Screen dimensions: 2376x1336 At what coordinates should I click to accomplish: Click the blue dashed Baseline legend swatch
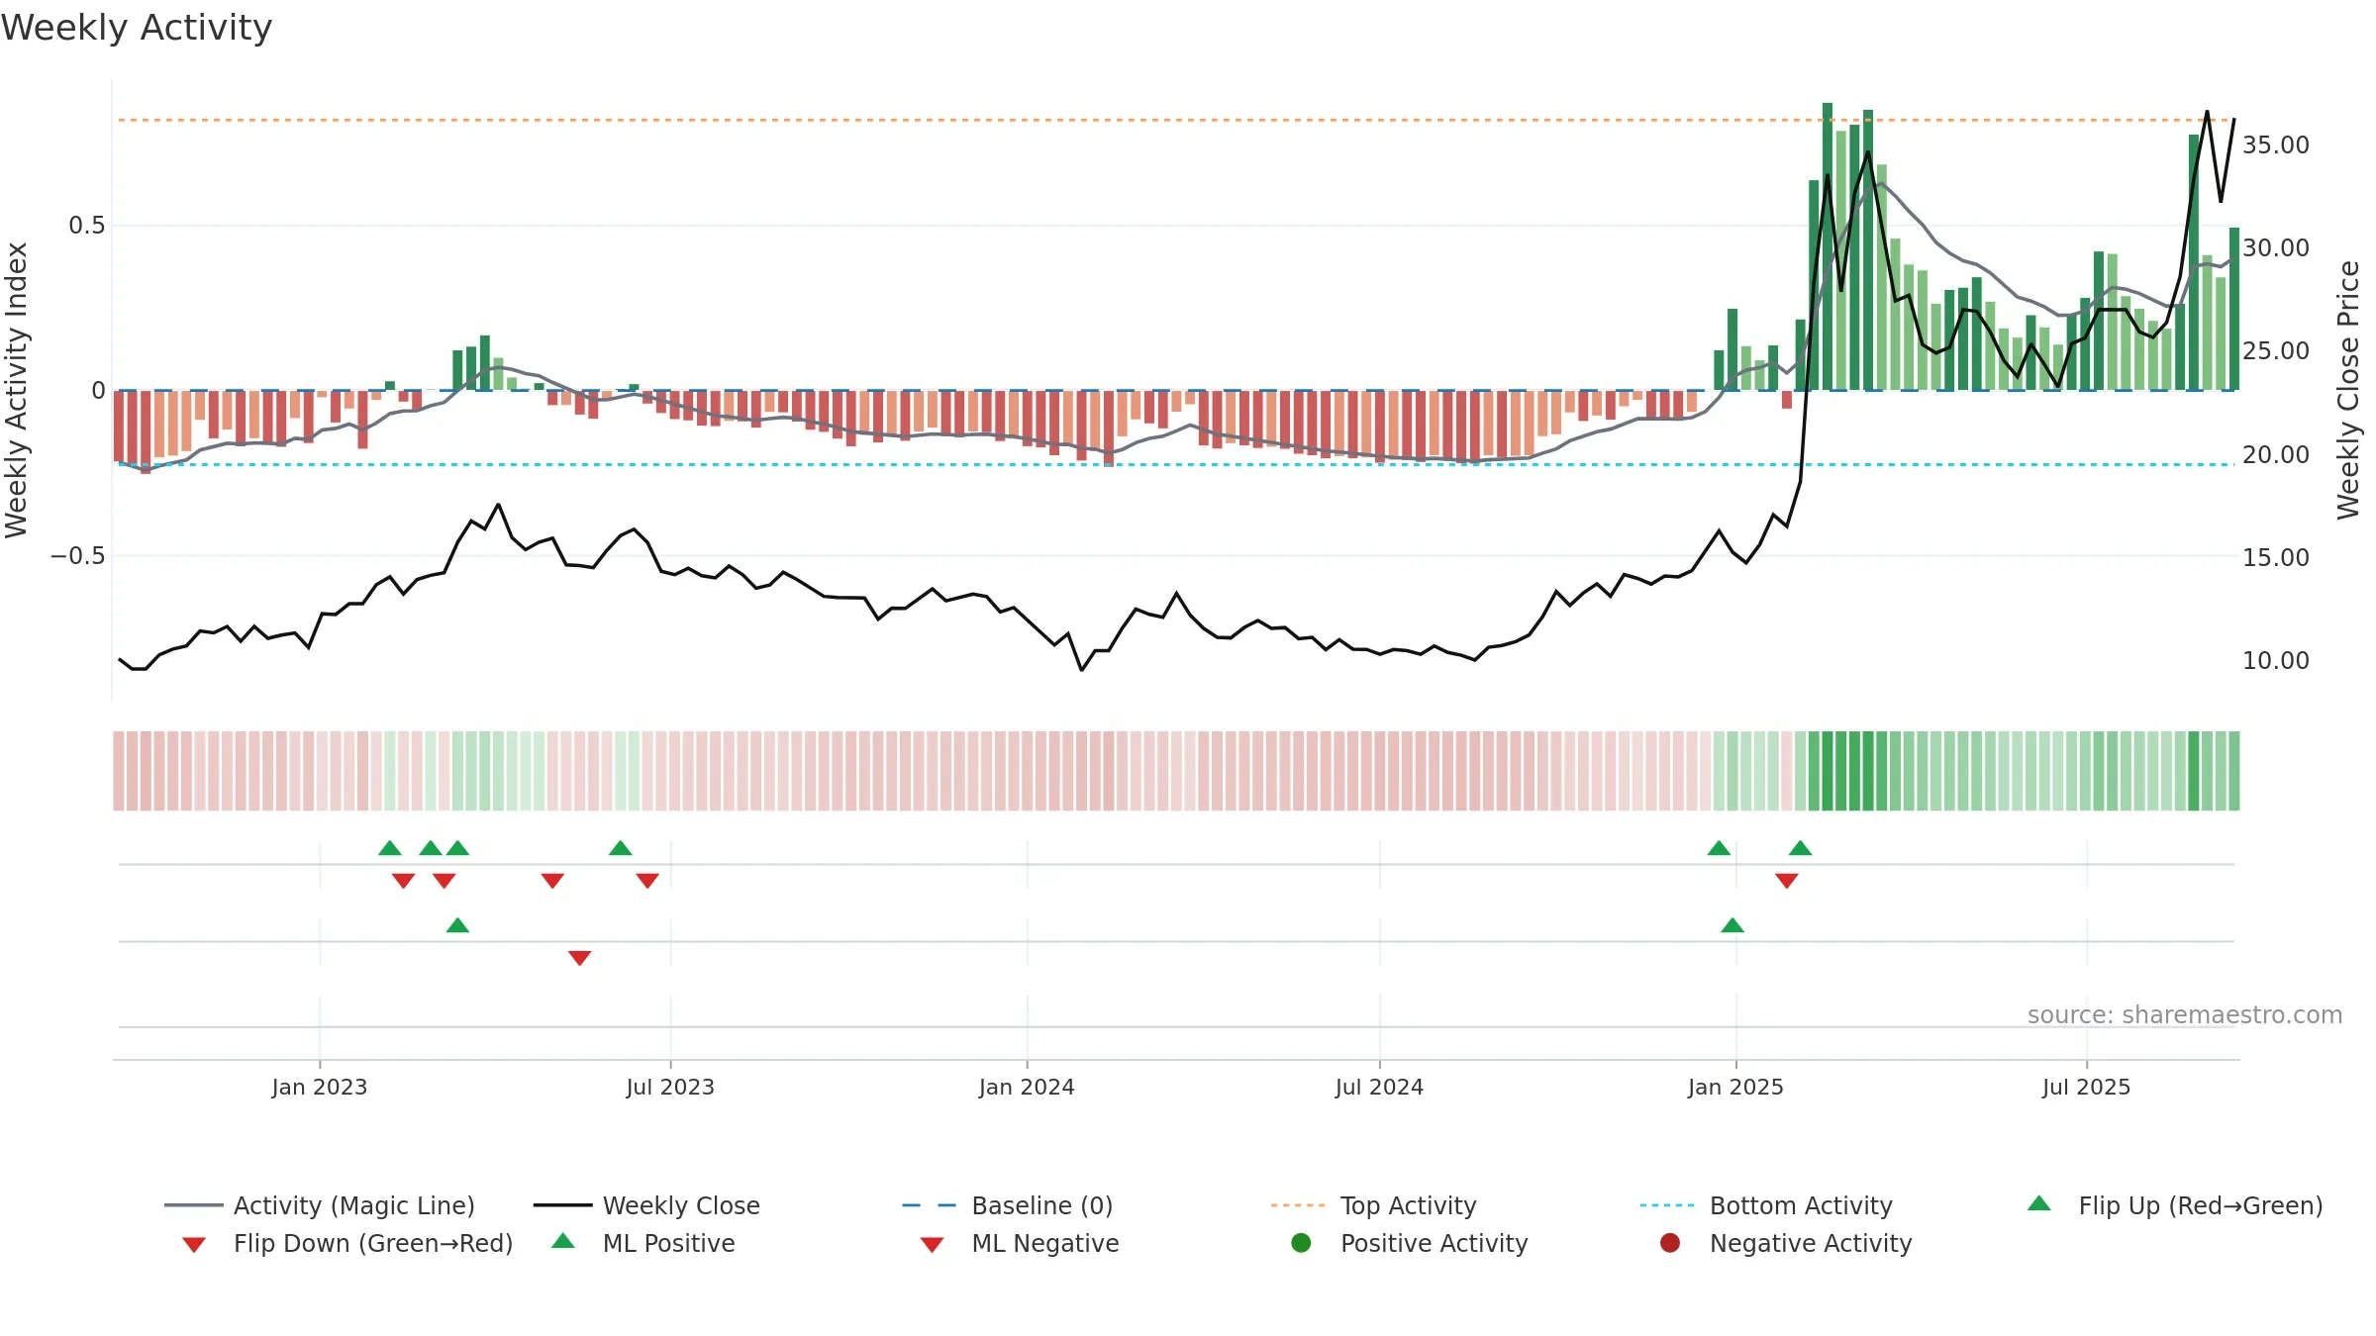931,1205
